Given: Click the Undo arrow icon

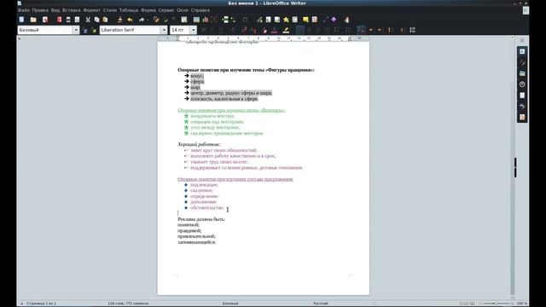Looking at the screenshot, I should [x=130, y=20].
